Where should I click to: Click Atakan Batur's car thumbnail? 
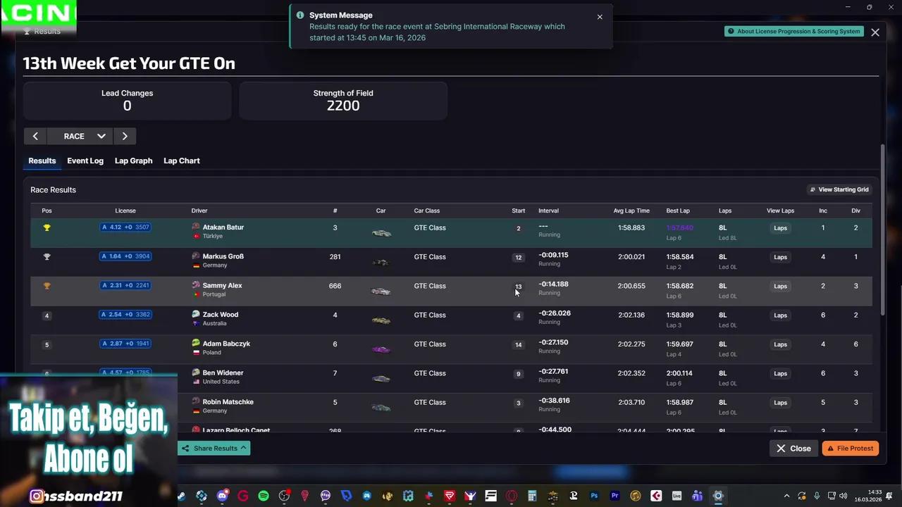381,233
